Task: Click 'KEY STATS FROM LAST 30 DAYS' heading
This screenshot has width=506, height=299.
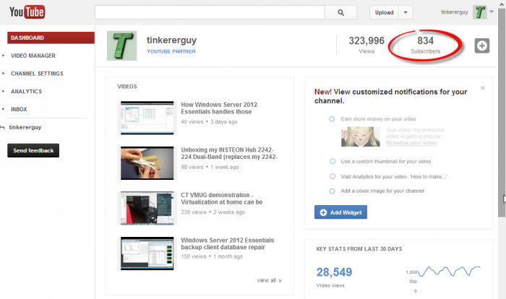Action: (359, 248)
